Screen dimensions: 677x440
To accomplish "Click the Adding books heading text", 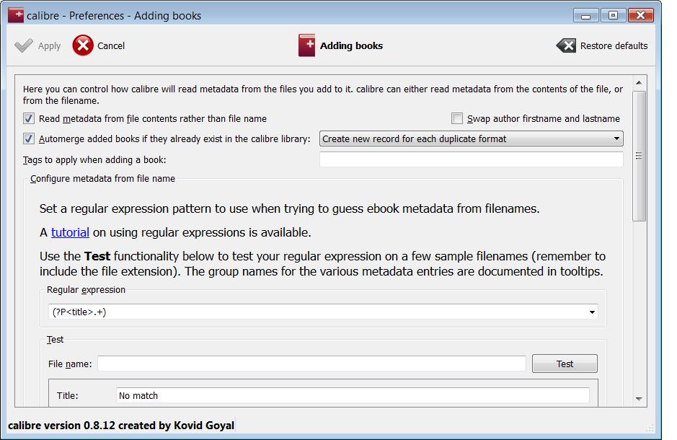I will [351, 45].
